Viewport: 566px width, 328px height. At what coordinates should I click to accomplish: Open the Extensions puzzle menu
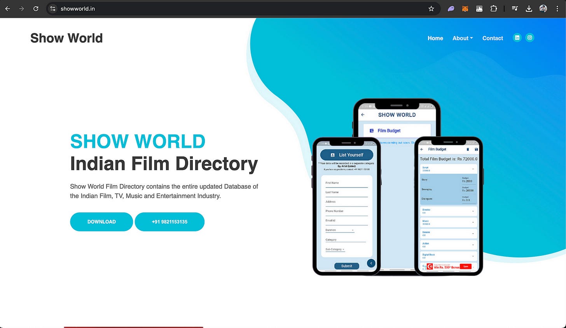tap(494, 9)
